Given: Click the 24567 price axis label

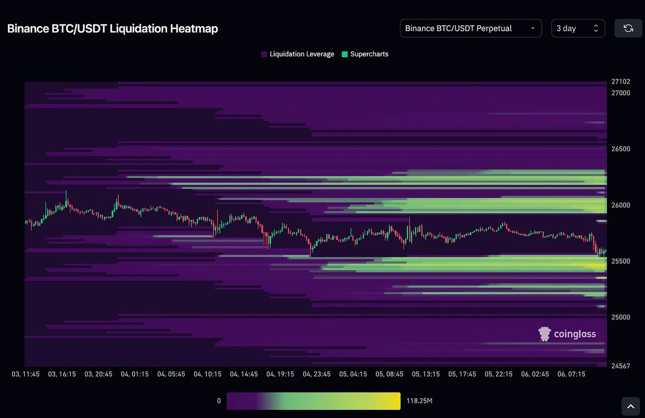Looking at the screenshot, I should coord(621,366).
